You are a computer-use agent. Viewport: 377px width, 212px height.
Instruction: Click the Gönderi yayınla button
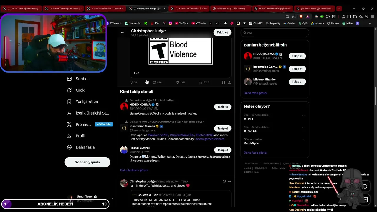point(87,162)
